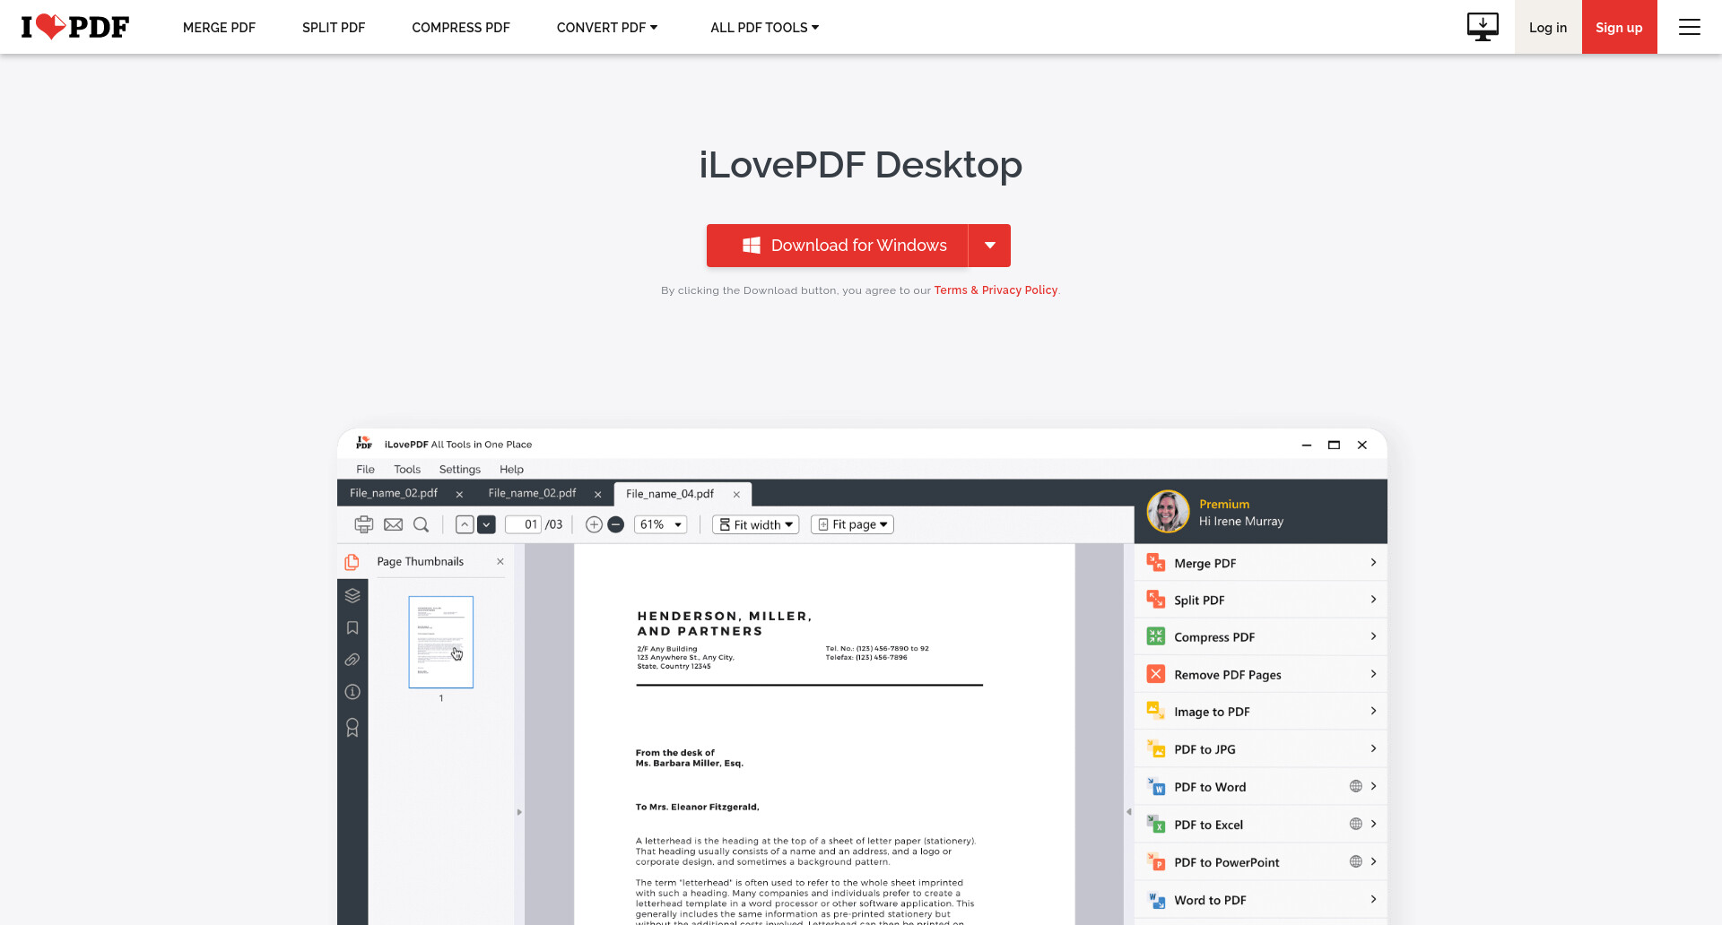This screenshot has height=925, width=1722.
Task: Click the zoom in plus icon
Action: click(594, 524)
